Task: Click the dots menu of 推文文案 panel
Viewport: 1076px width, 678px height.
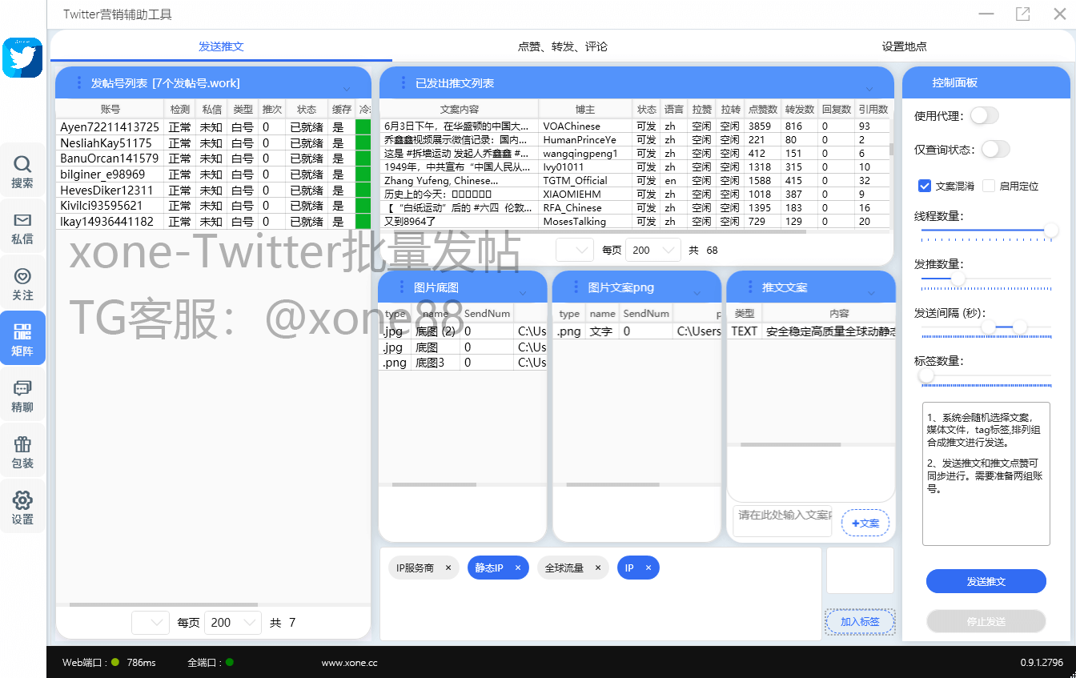Action: click(750, 287)
